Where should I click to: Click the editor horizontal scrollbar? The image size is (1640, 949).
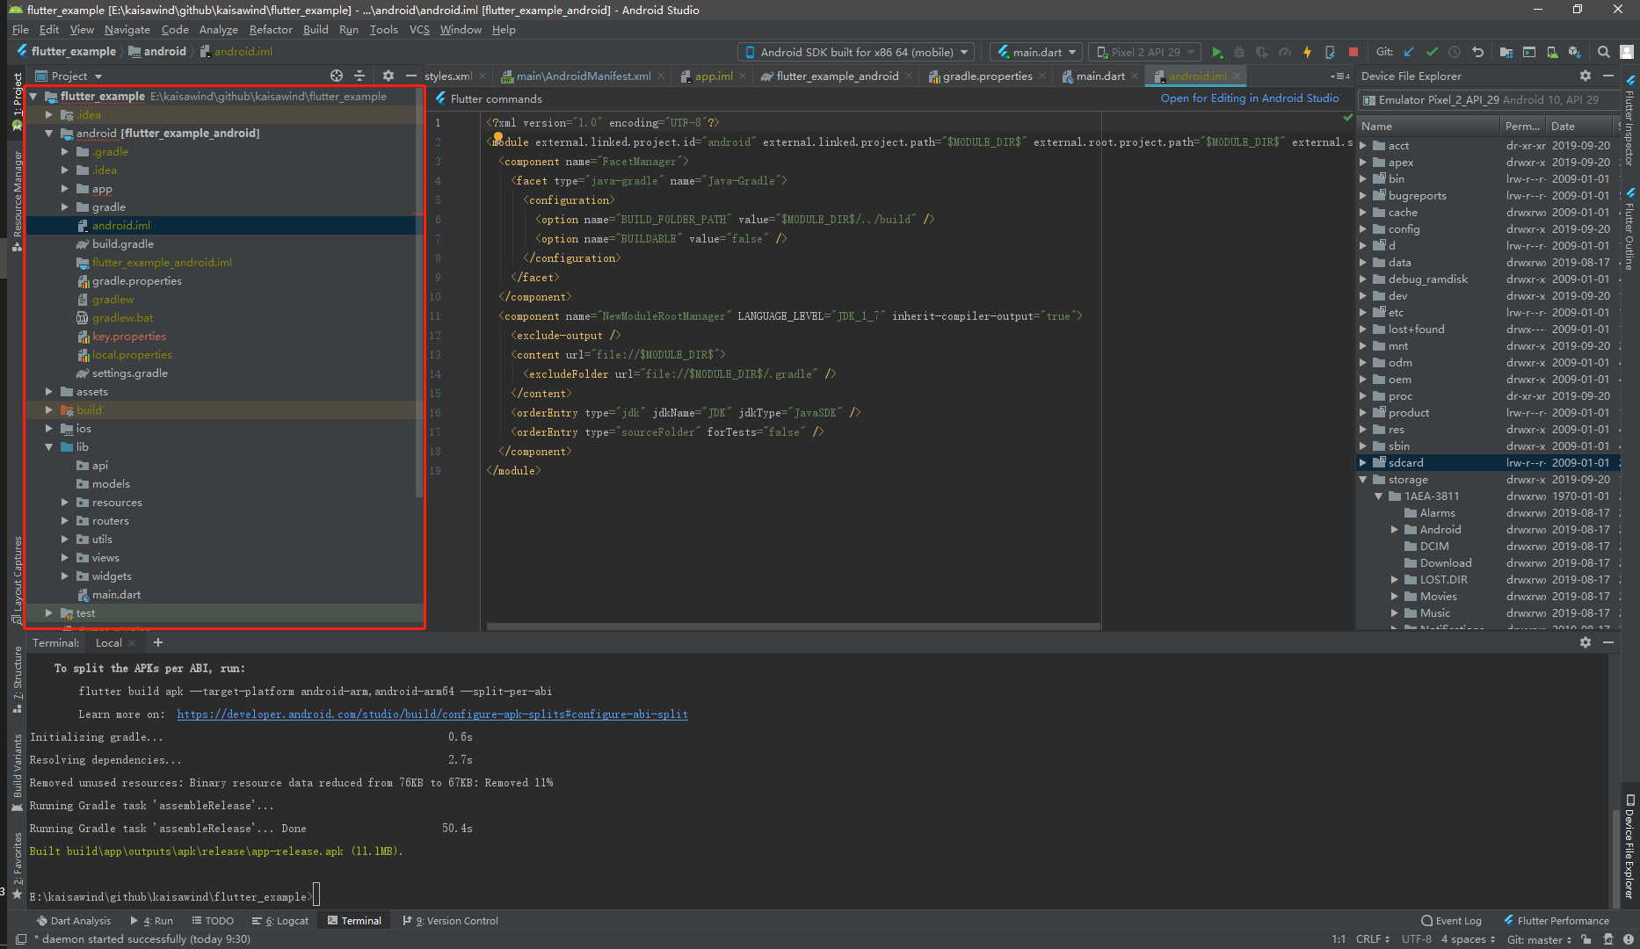(793, 627)
